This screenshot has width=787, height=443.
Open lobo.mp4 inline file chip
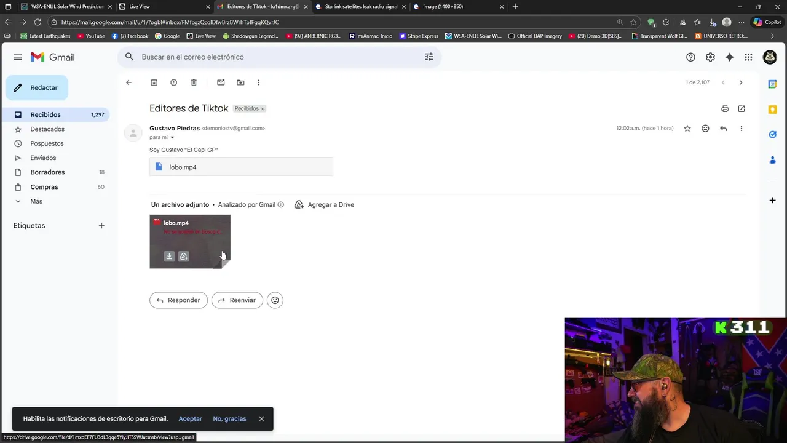click(241, 167)
